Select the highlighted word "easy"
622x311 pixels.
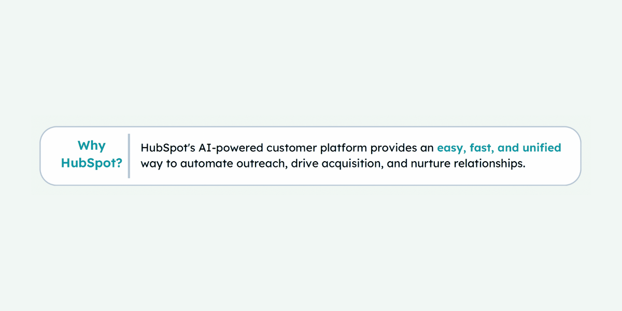[x=450, y=148]
